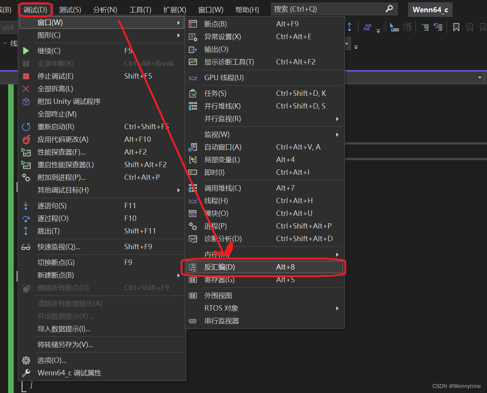The image size is (487, 393).
Task: Expand the RTOS 对象 submenu arrow
Action: pyautogui.click(x=337, y=308)
